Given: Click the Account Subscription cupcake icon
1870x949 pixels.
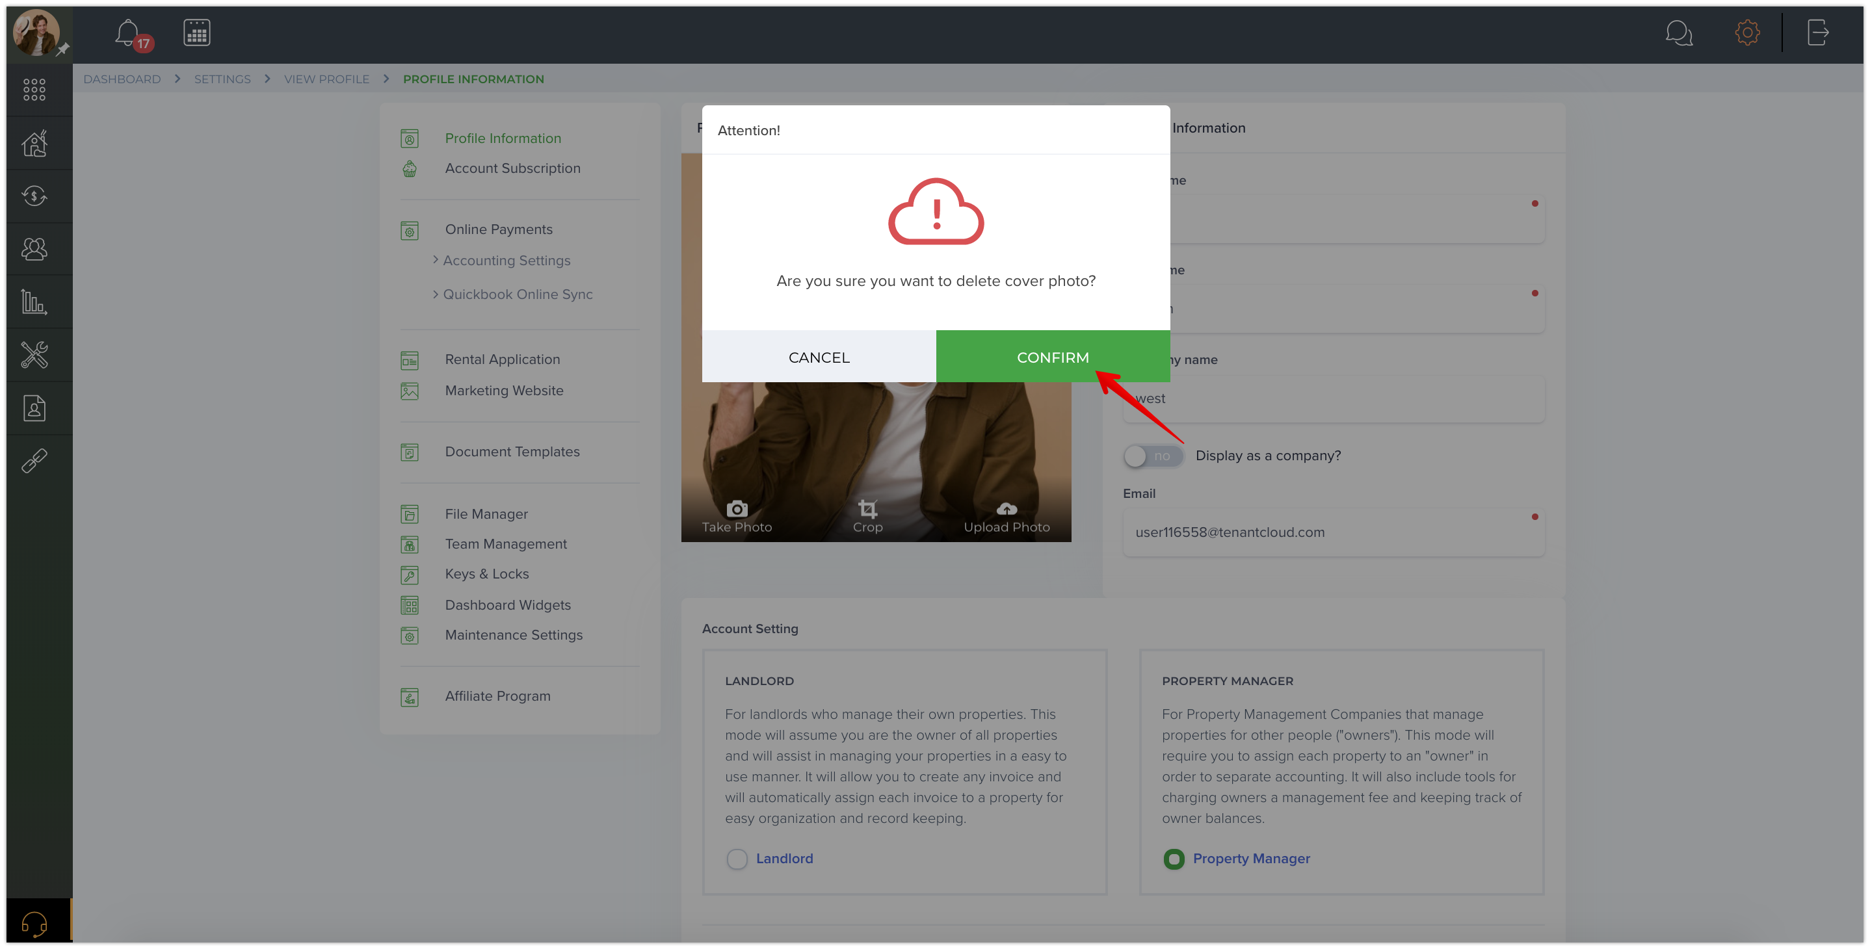Looking at the screenshot, I should pyautogui.click(x=410, y=169).
